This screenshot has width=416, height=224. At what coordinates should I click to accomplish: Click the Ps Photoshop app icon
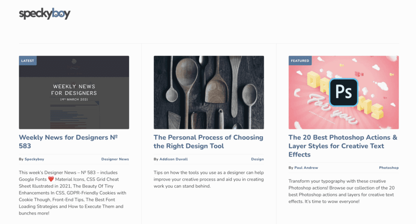tap(344, 92)
